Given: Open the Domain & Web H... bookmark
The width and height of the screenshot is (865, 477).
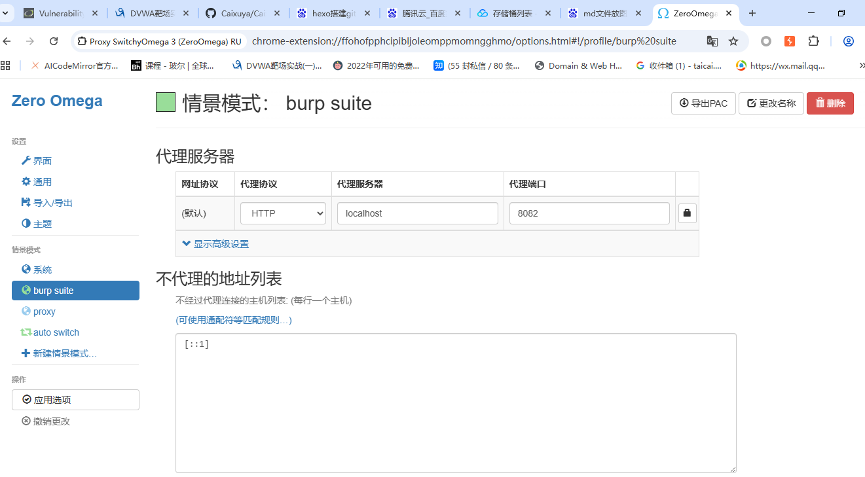Looking at the screenshot, I should (579, 65).
